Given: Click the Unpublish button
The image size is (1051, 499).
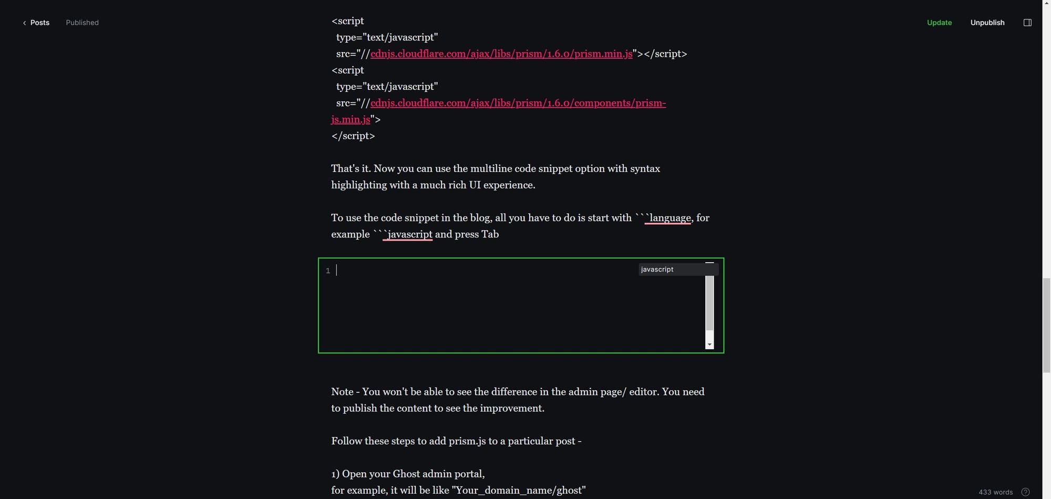Looking at the screenshot, I should [987, 23].
